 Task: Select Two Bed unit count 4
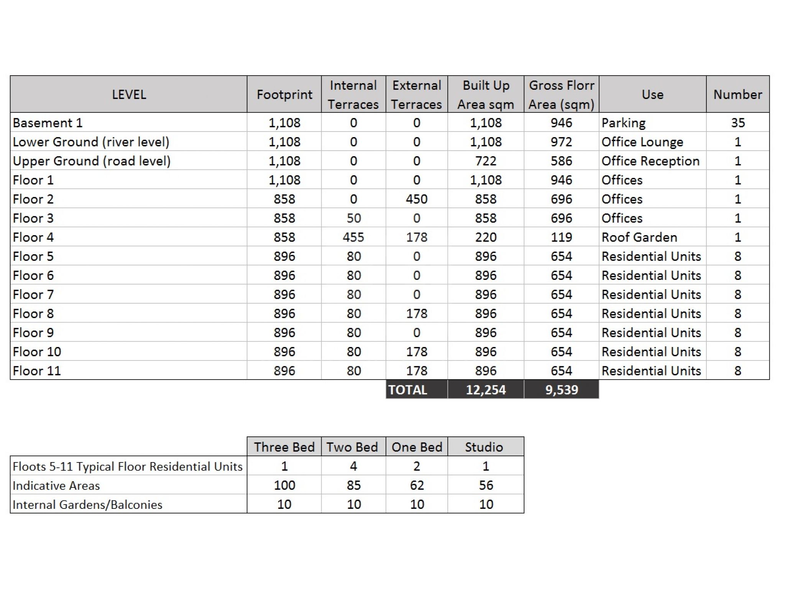point(353,466)
